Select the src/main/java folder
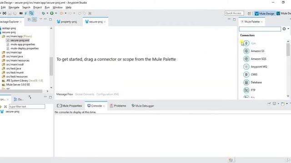 point(12,56)
